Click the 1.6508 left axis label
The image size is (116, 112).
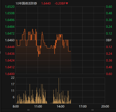click(x=10, y=13)
